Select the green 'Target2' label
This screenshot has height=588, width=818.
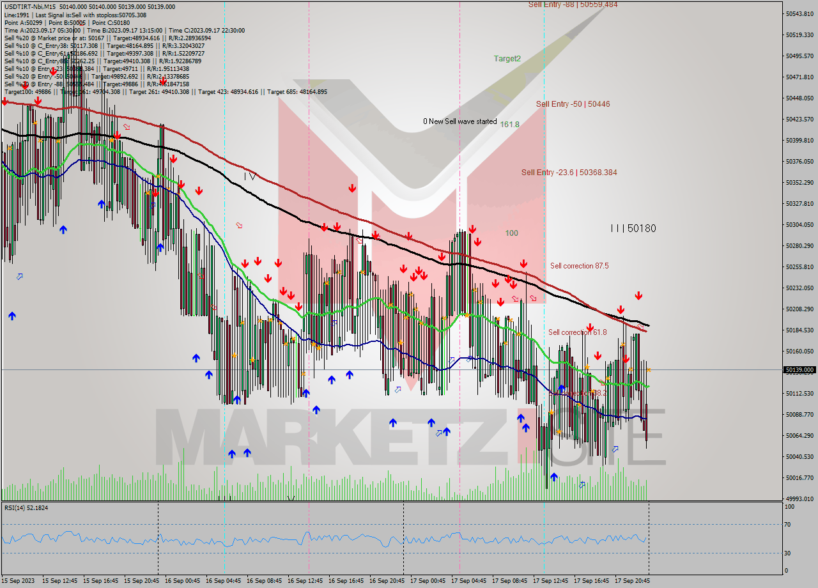tap(507, 58)
